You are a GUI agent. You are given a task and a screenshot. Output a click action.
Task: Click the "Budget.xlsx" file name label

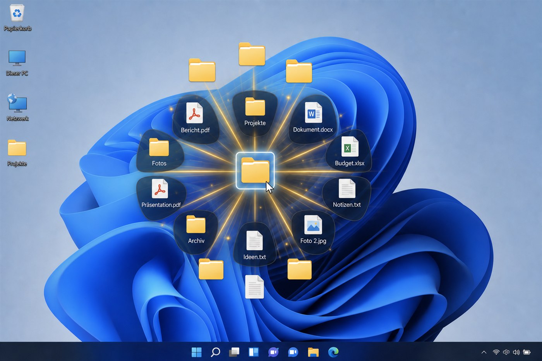coord(350,163)
